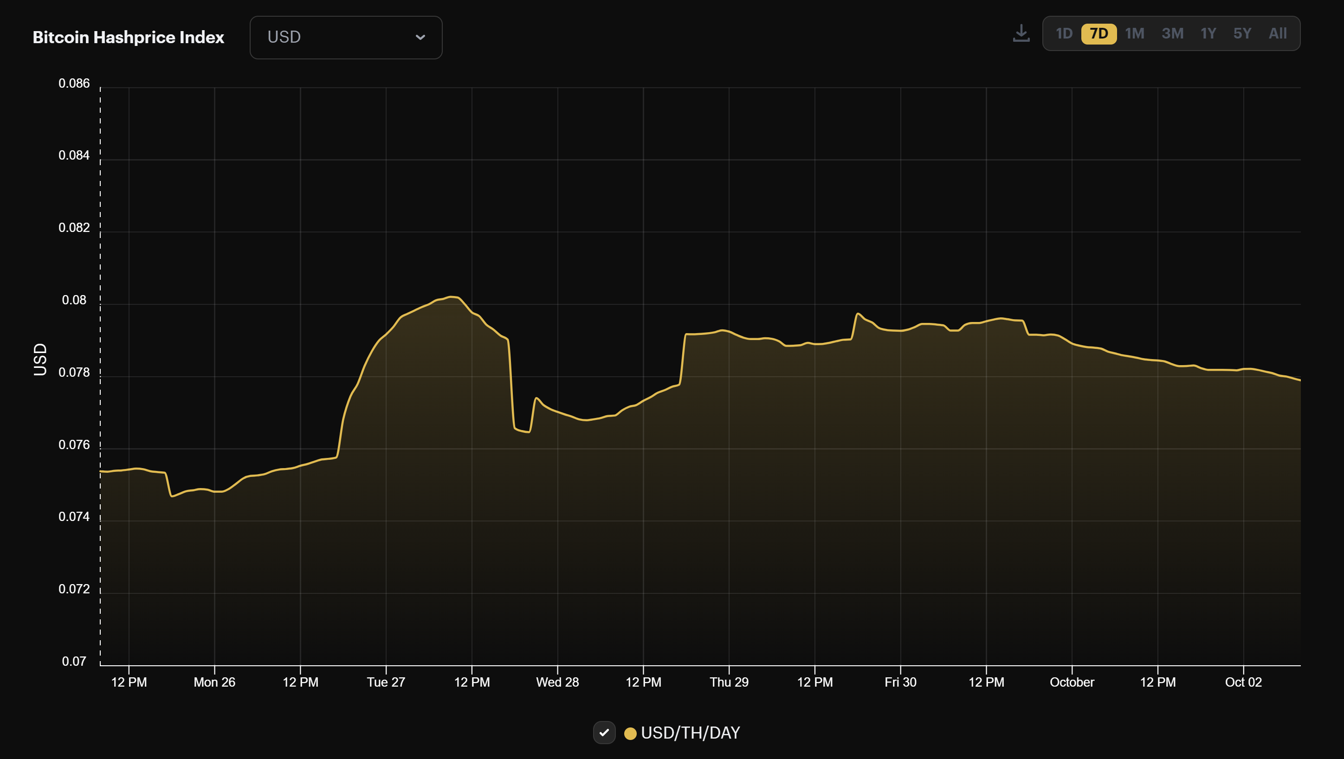1344x759 pixels.
Task: Click the 0.08 gridline value label
Action: (x=75, y=300)
